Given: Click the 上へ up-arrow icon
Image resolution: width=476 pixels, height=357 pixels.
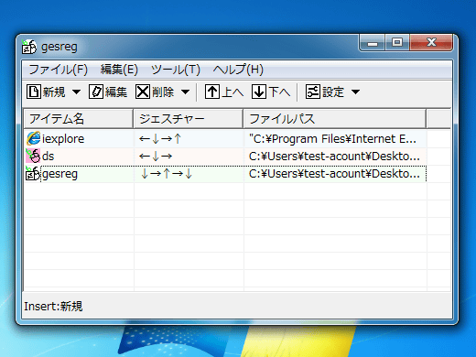Looking at the screenshot, I should pos(212,92).
